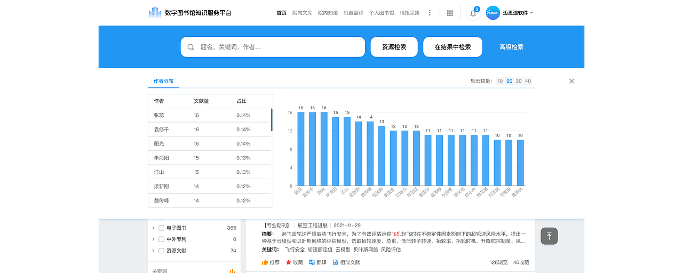
Task: Click the 相似文献 document icon
Action: point(336,262)
